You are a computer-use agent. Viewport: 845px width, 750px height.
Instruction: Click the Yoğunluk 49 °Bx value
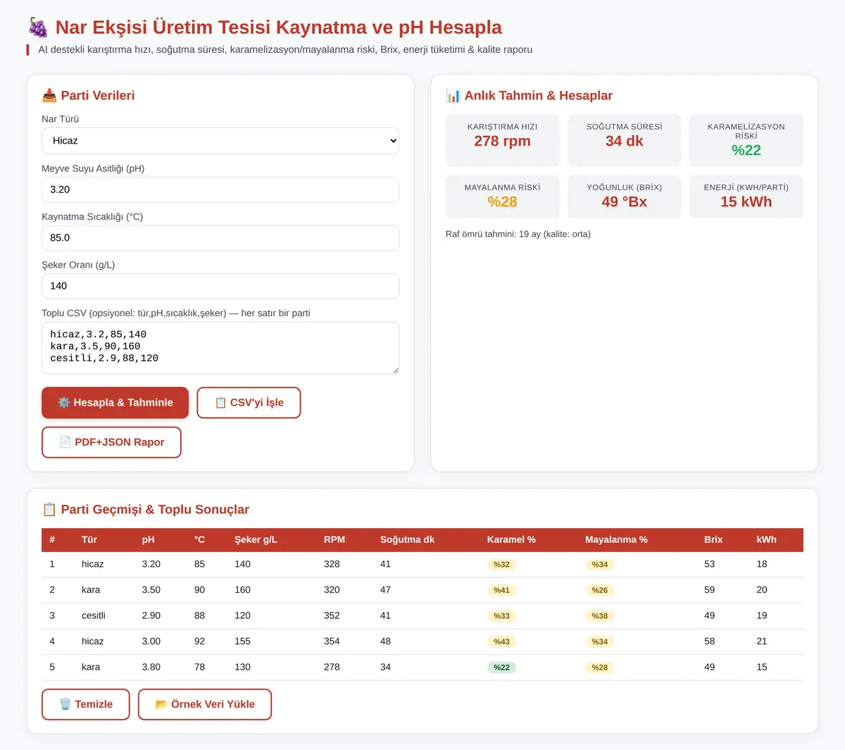point(625,202)
